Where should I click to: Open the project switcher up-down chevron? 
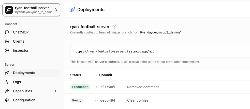point(56,10)
